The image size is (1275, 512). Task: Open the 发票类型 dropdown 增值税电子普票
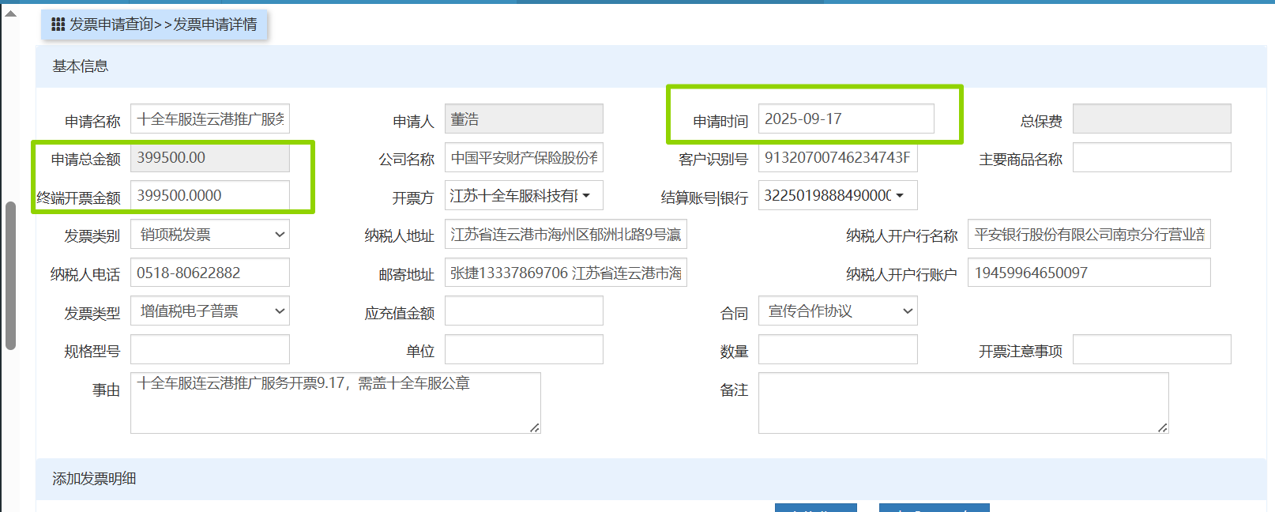[x=210, y=311]
